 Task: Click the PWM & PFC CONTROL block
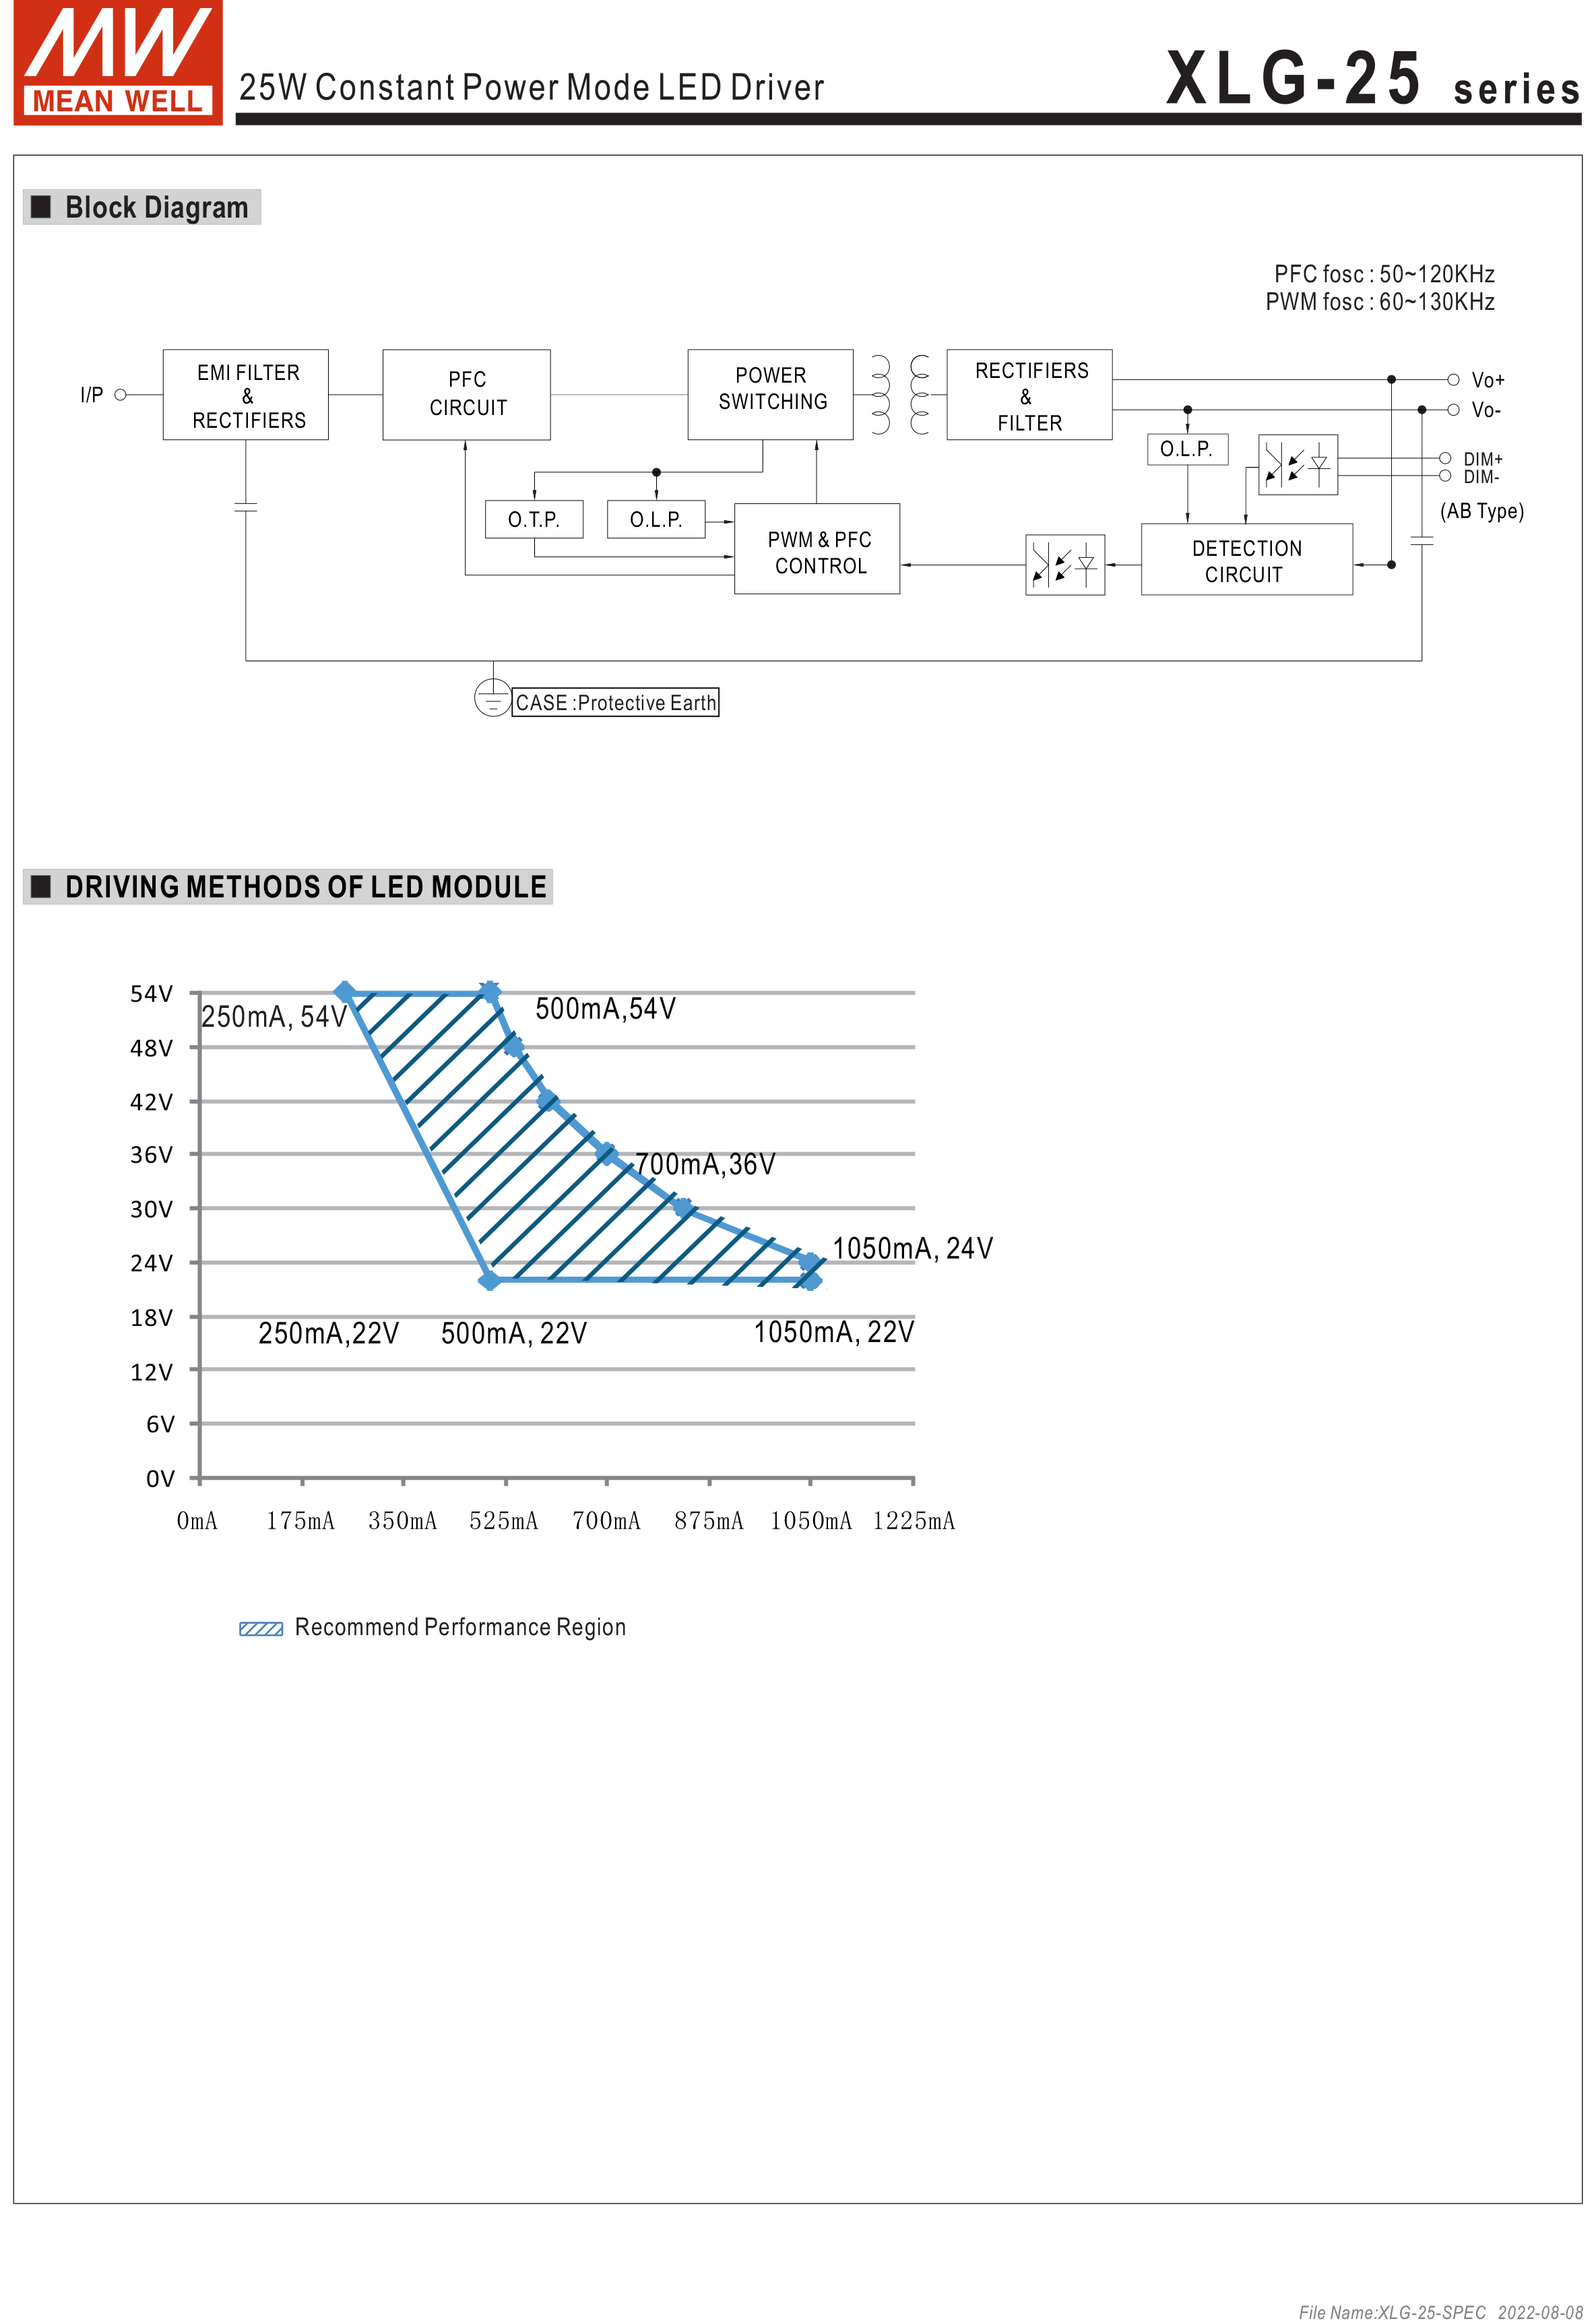[818, 549]
